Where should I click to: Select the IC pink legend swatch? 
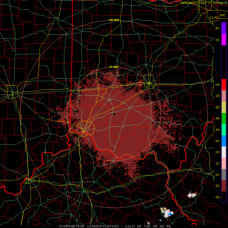pyautogui.click(x=224, y=163)
